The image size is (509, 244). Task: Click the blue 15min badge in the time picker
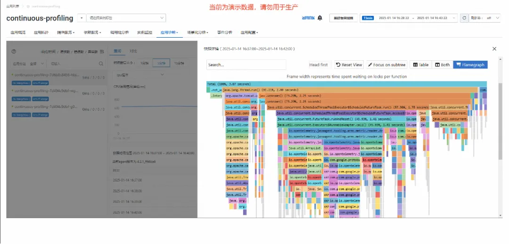(369, 18)
